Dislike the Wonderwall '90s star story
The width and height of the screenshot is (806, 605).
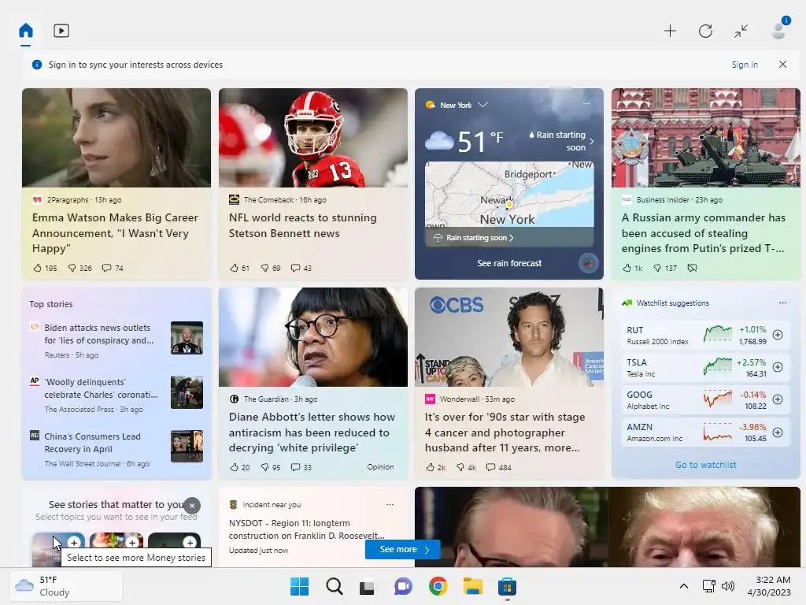(467, 467)
